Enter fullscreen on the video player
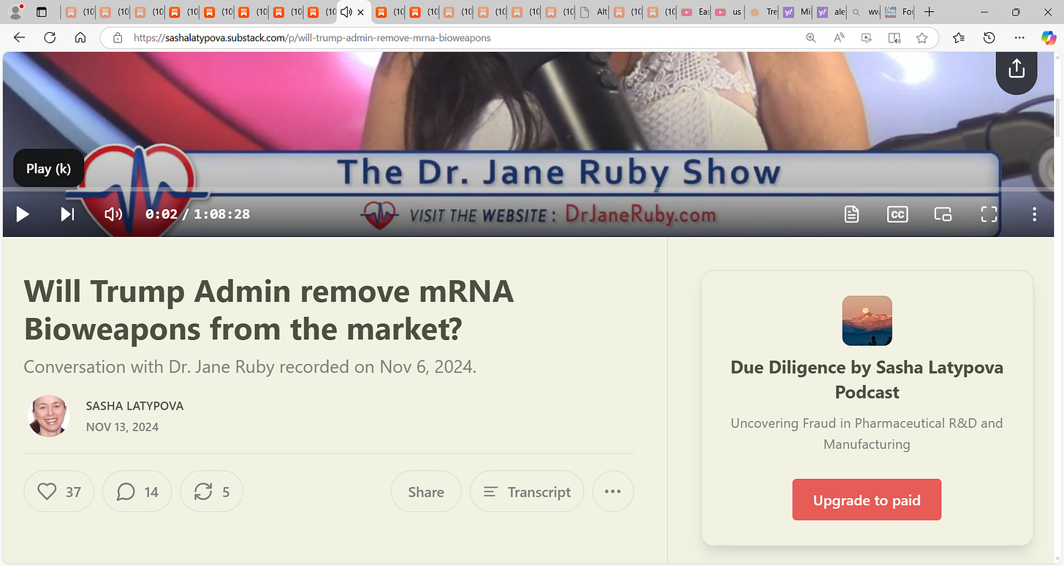Screen dimensions: 1064x566 point(989,214)
